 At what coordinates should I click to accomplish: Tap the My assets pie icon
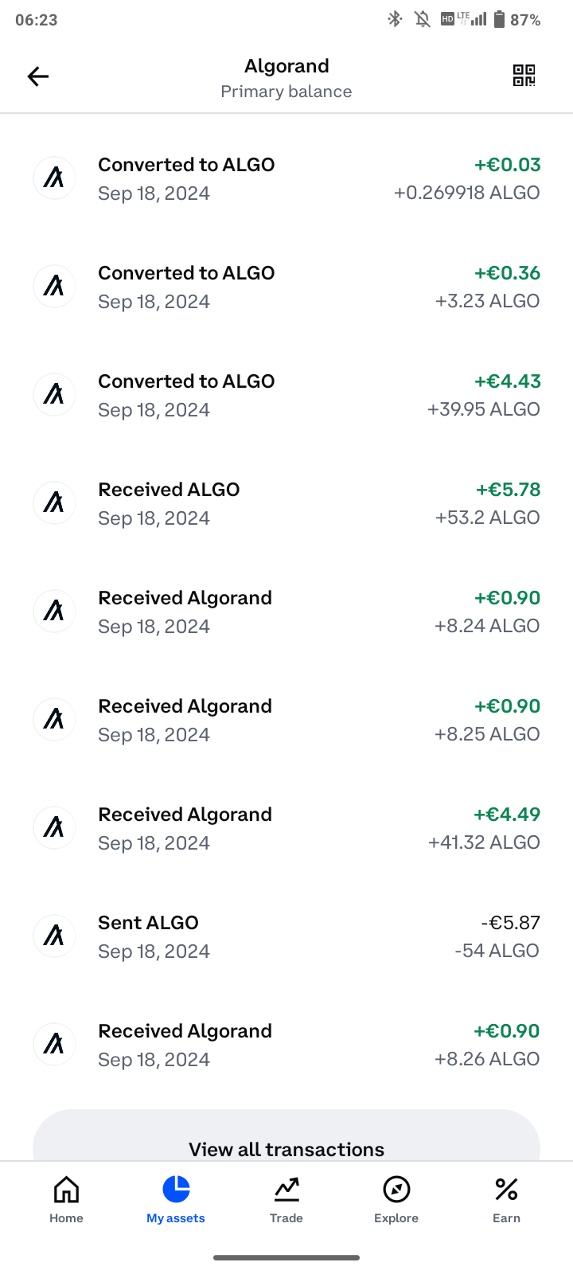pyautogui.click(x=176, y=1190)
